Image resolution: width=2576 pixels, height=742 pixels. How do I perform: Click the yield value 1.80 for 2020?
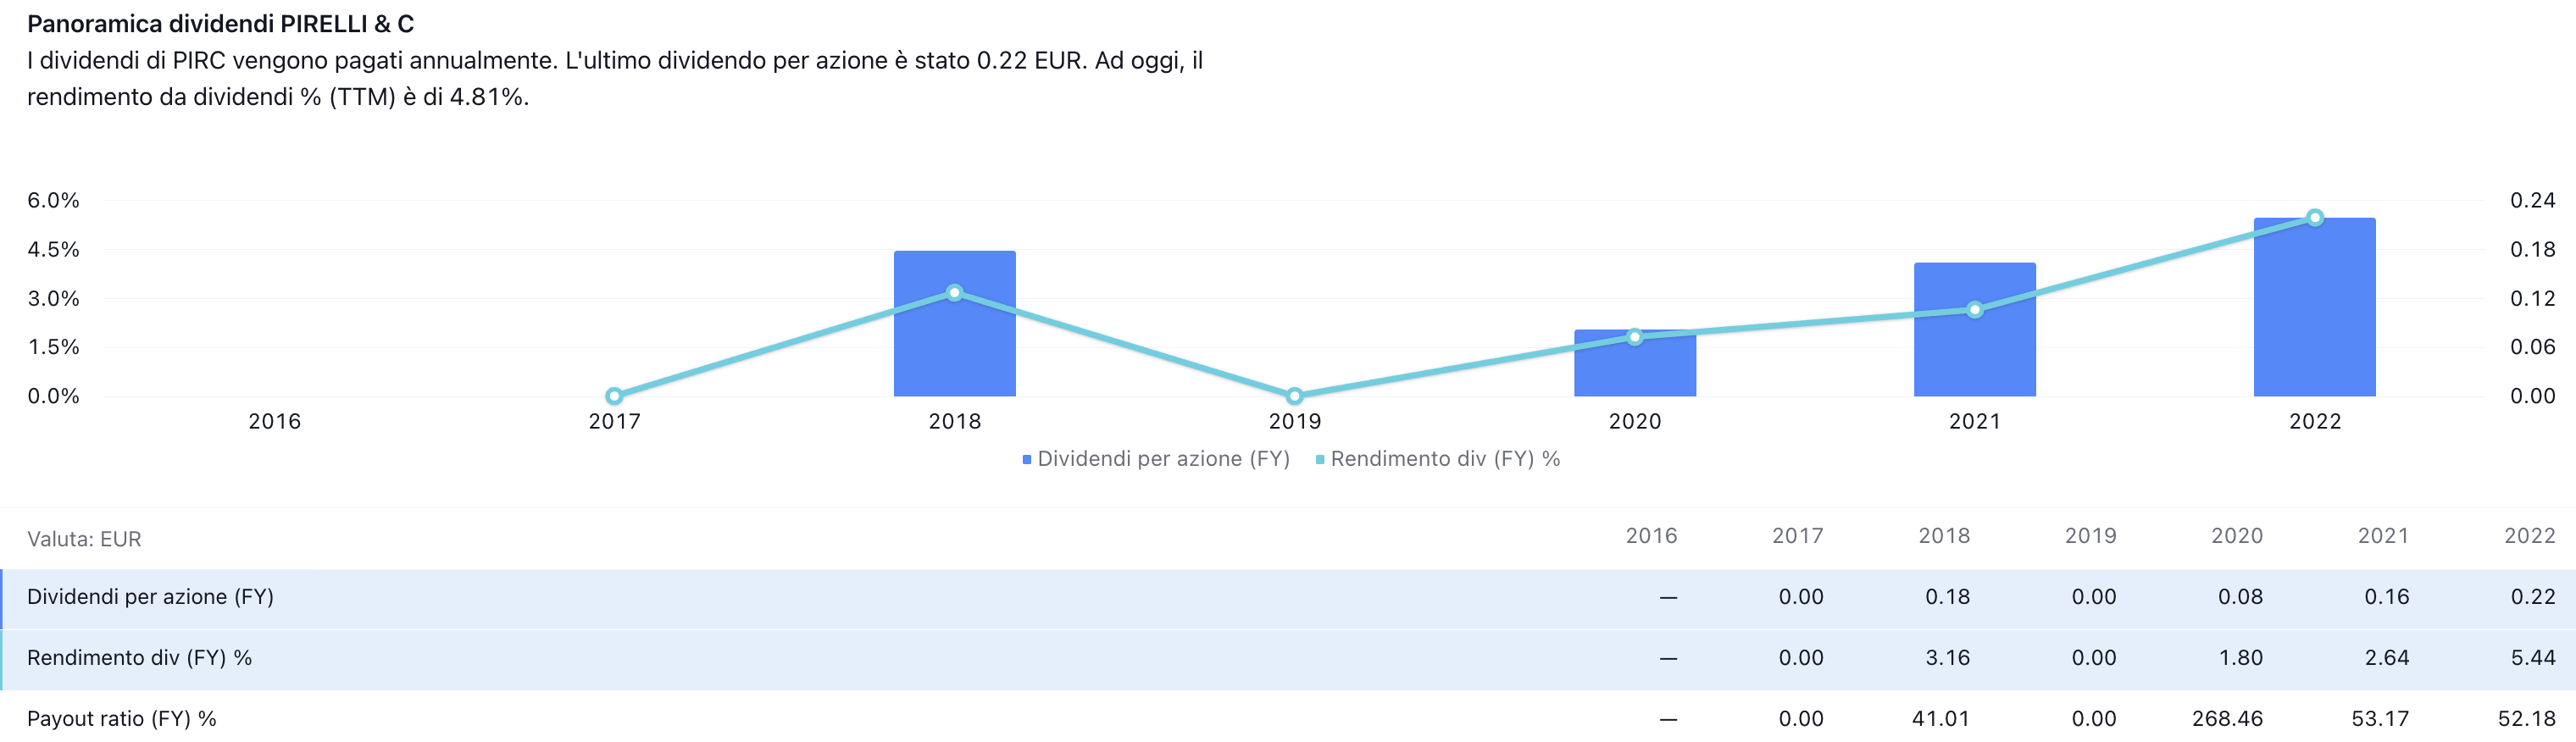[2241, 658]
